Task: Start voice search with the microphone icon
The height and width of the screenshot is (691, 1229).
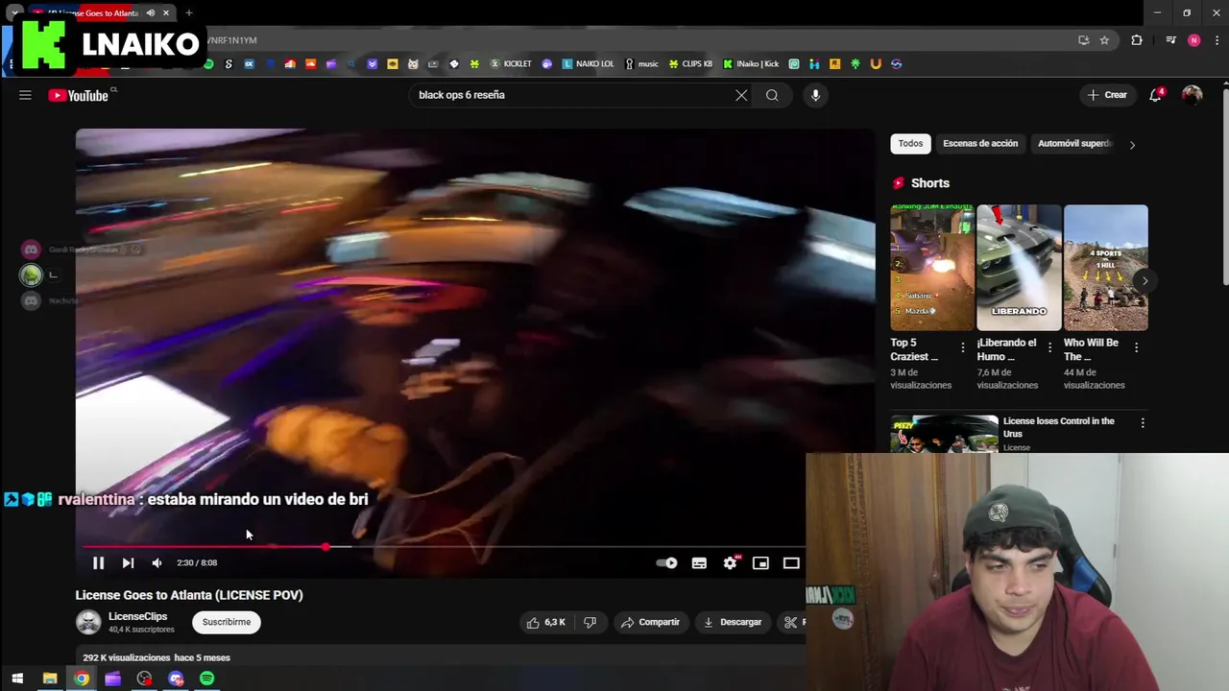Action: click(x=815, y=95)
